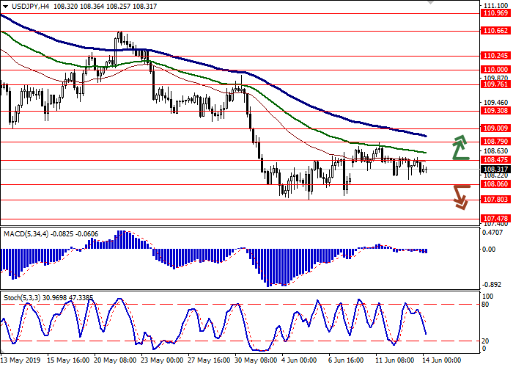The height and width of the screenshot is (367, 513).
Task: Select the 108.060 support level label
Action: 495,184
